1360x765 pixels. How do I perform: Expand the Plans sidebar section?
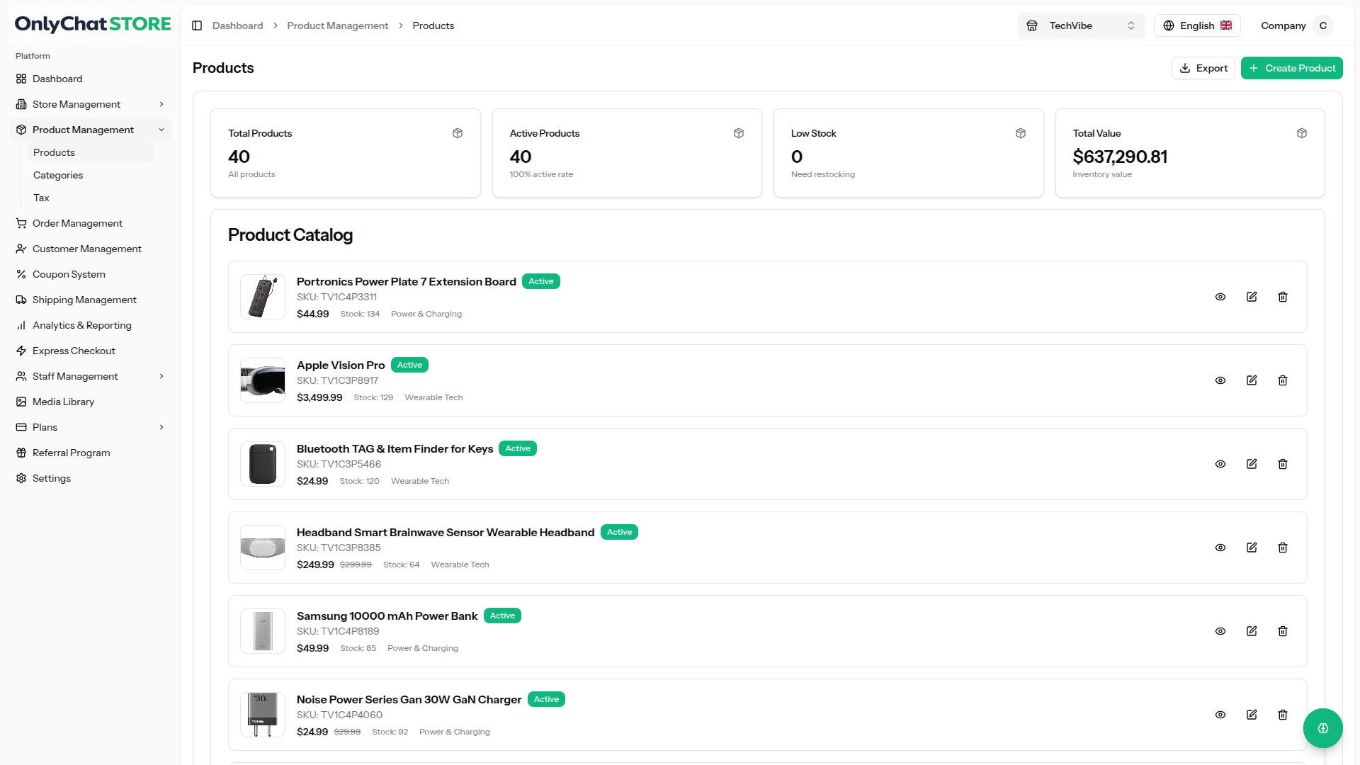(x=90, y=427)
